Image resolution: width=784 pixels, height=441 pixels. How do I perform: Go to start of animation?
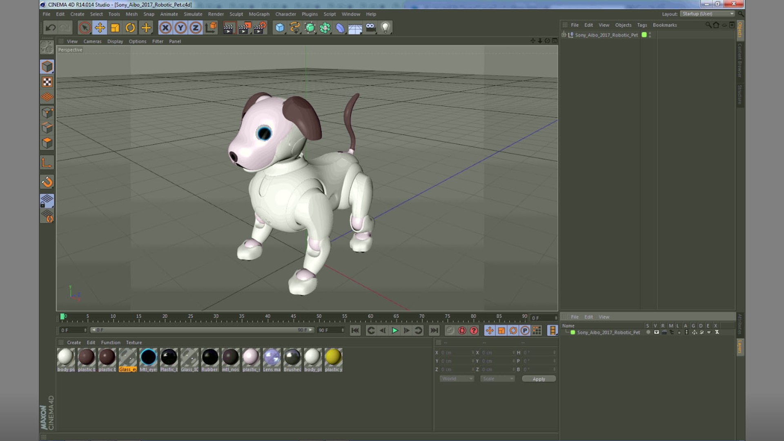(x=355, y=330)
